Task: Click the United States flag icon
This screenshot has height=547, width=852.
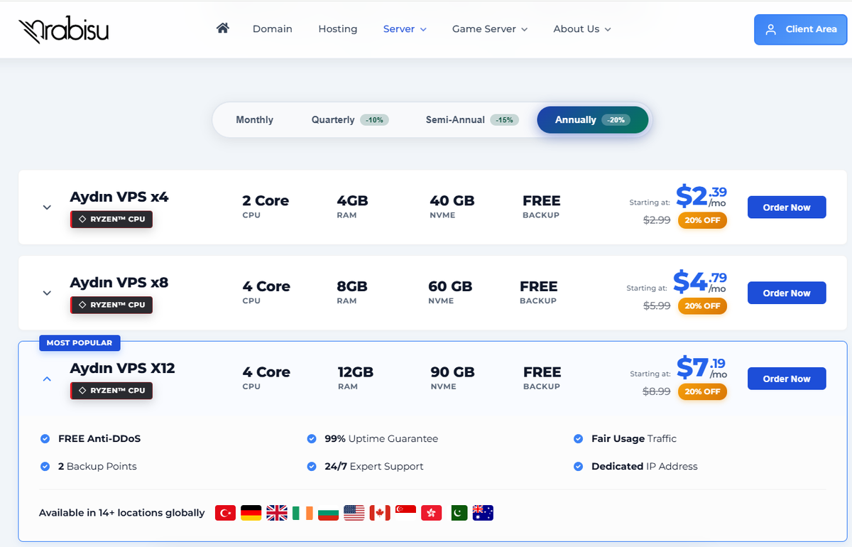Action: point(354,513)
